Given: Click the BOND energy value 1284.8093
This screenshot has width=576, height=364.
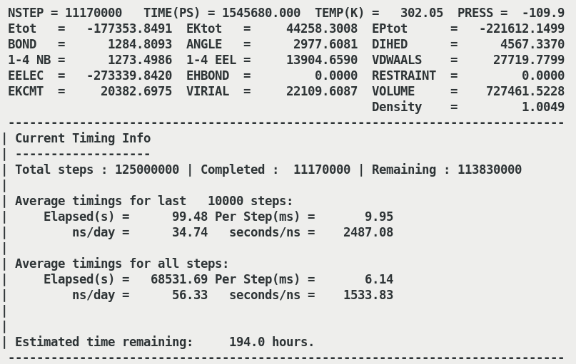Looking at the screenshot, I should [140, 44].
